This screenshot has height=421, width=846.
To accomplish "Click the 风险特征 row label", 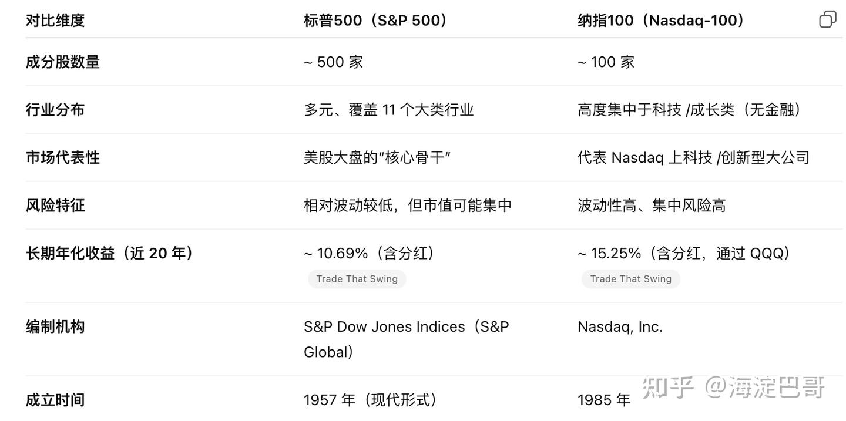I will pyautogui.click(x=55, y=206).
